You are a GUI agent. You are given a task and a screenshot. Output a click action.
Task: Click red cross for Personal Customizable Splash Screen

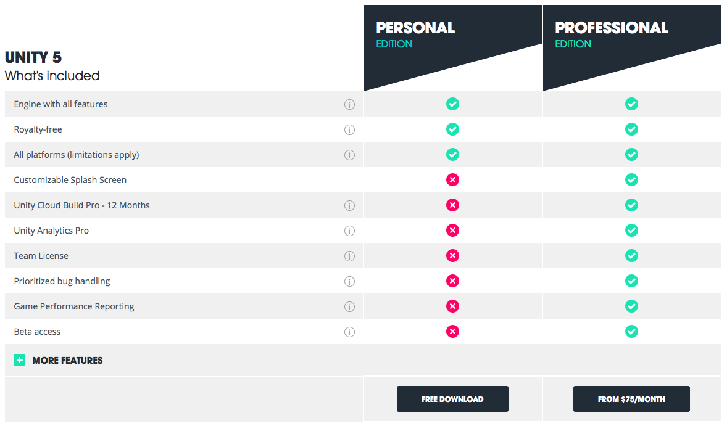(x=452, y=179)
